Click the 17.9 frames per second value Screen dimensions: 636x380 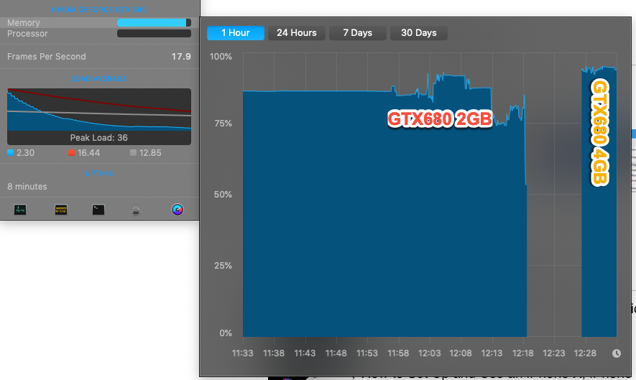(x=181, y=56)
